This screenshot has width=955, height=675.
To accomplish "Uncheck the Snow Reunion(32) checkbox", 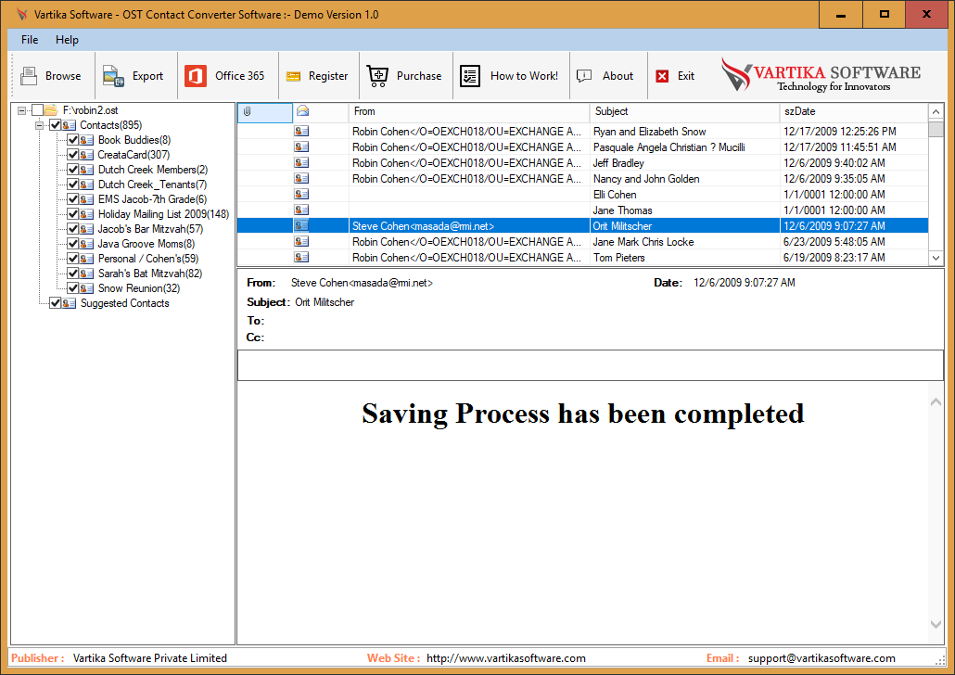I will 72,288.
